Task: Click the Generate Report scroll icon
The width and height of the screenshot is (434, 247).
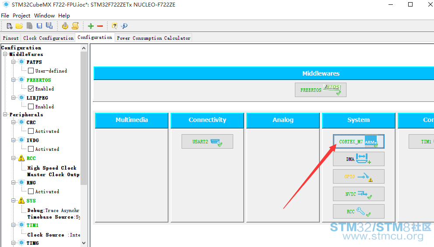Action: 75,26
